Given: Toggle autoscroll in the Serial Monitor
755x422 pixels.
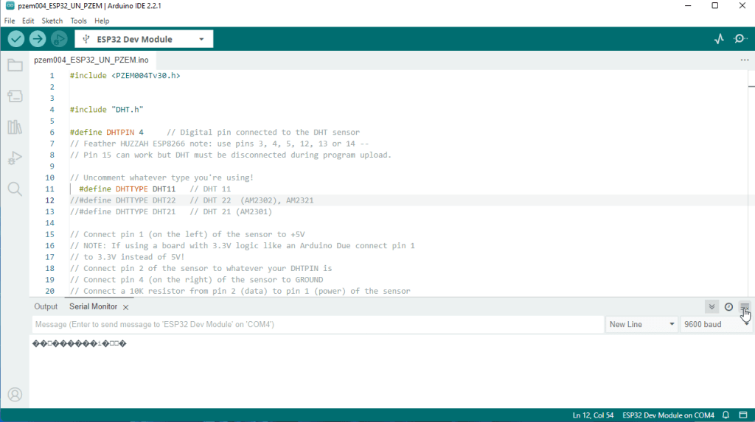Looking at the screenshot, I should [x=711, y=307].
